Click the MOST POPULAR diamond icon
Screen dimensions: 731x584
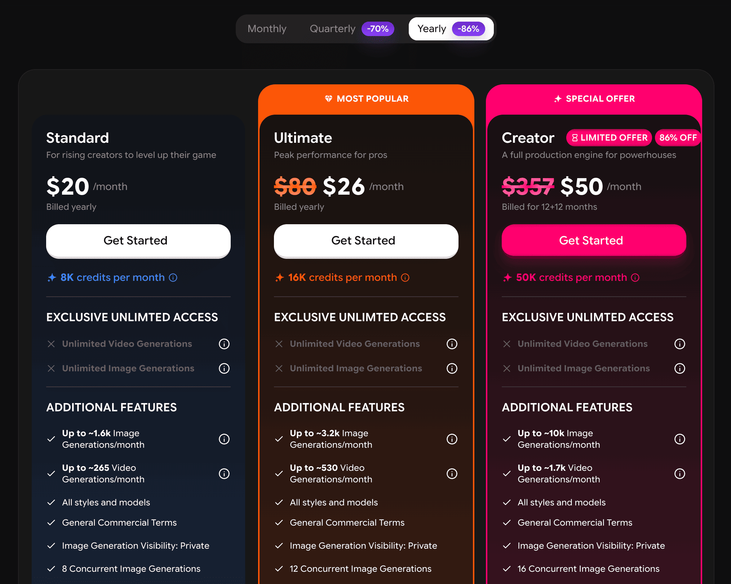pyautogui.click(x=328, y=99)
